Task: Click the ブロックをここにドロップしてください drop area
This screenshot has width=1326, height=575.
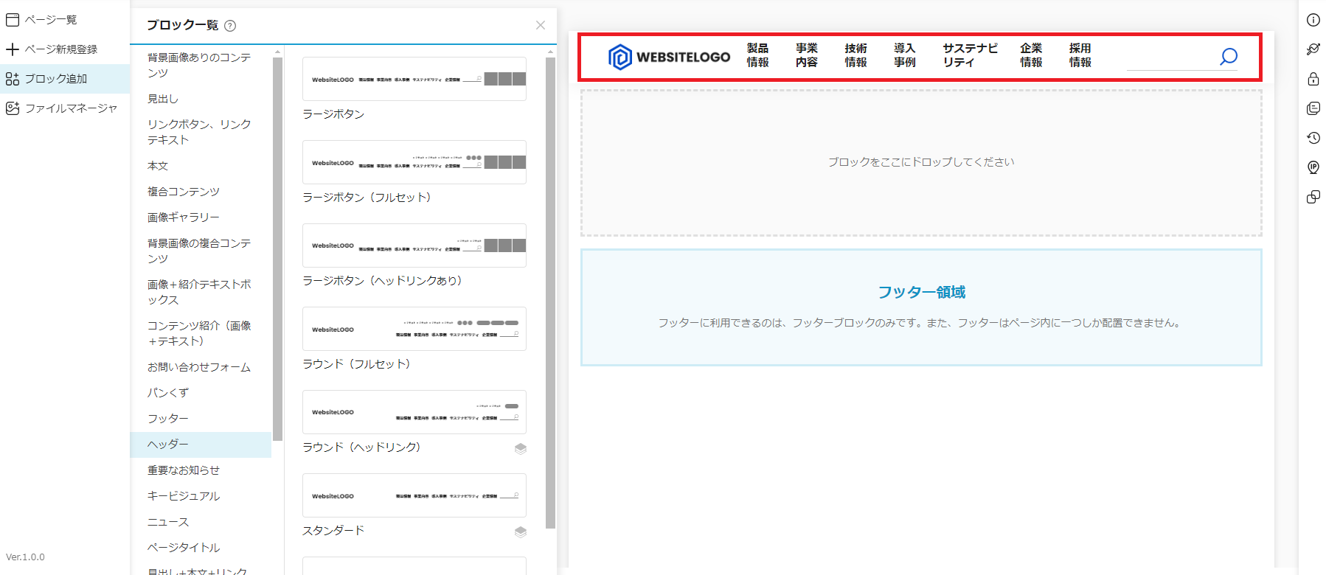Action: [921, 163]
